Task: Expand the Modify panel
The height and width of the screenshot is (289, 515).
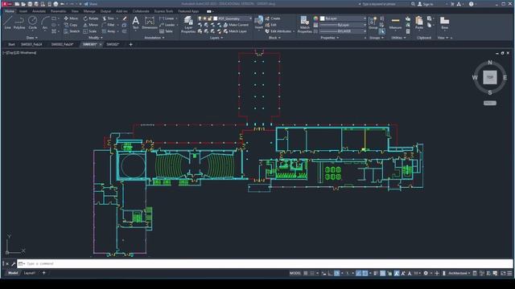Action: 96,38
